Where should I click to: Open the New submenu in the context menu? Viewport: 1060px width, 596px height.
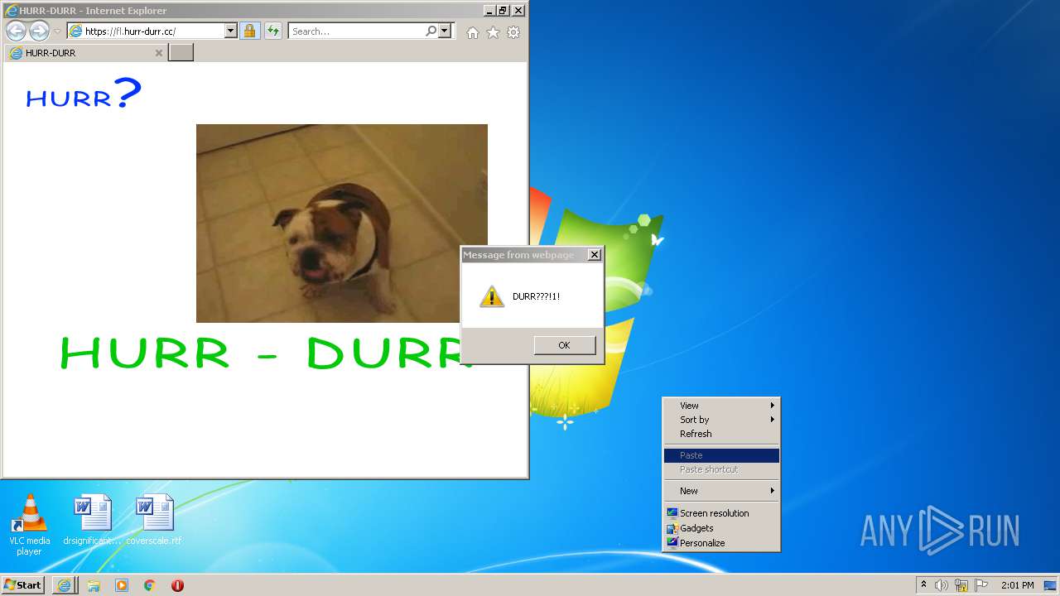coord(721,491)
